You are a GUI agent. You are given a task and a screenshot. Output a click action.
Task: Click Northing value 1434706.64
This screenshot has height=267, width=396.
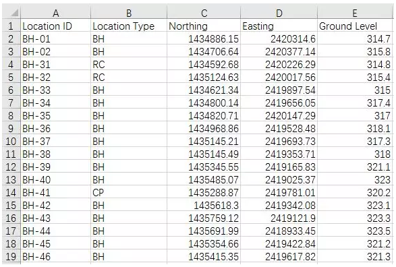click(204, 52)
